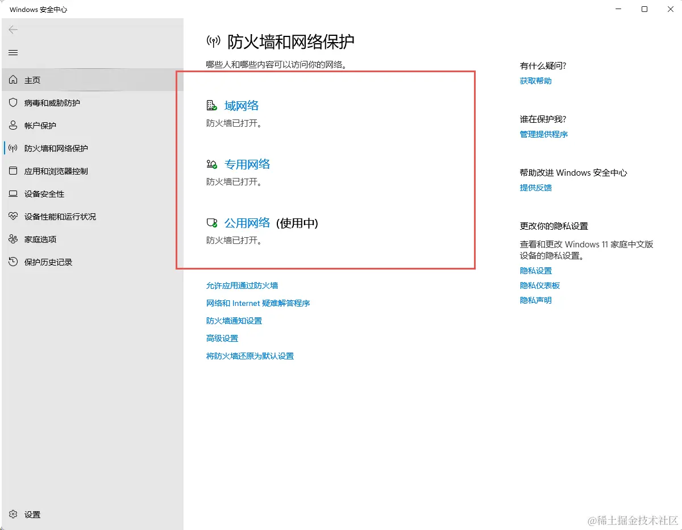682x530 pixels.
Task: Click the Windows 安全中心 window title
Action: (39, 10)
